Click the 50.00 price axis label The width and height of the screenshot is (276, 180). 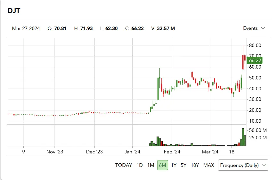pos(255,78)
